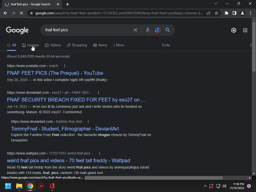Open the Windows Start menu
This screenshot has width=256, height=192.
pos(8,186)
